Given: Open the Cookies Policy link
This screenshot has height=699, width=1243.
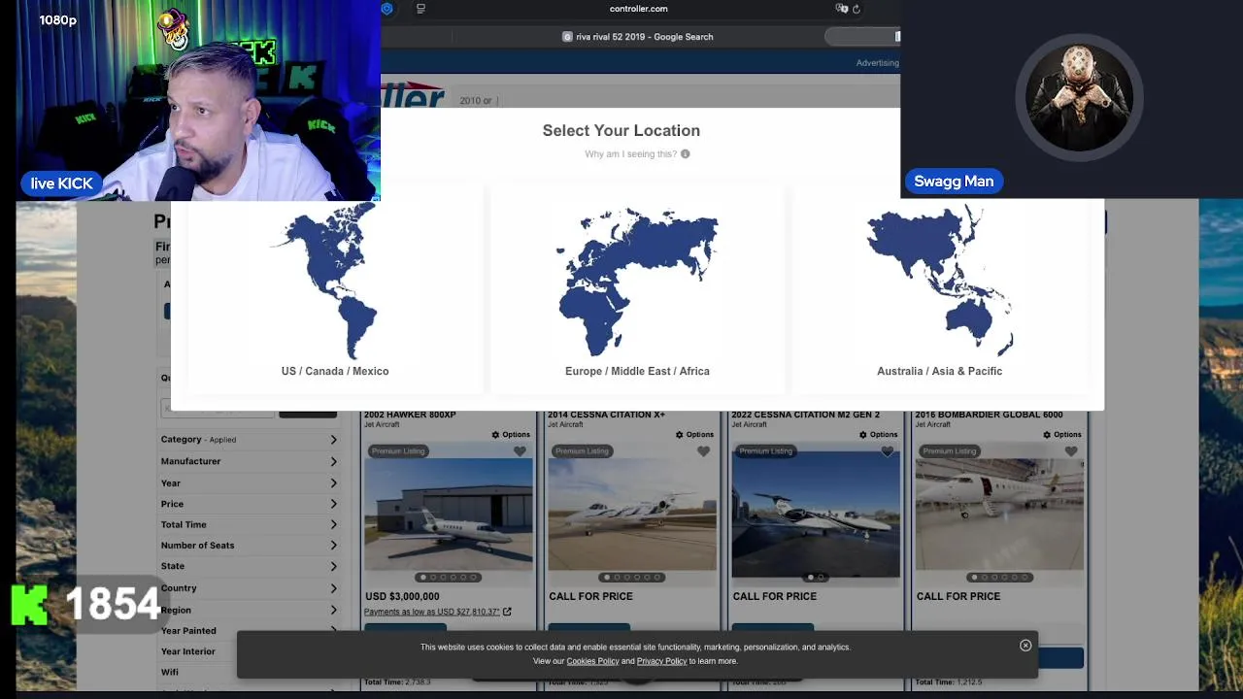Looking at the screenshot, I should pyautogui.click(x=592, y=661).
